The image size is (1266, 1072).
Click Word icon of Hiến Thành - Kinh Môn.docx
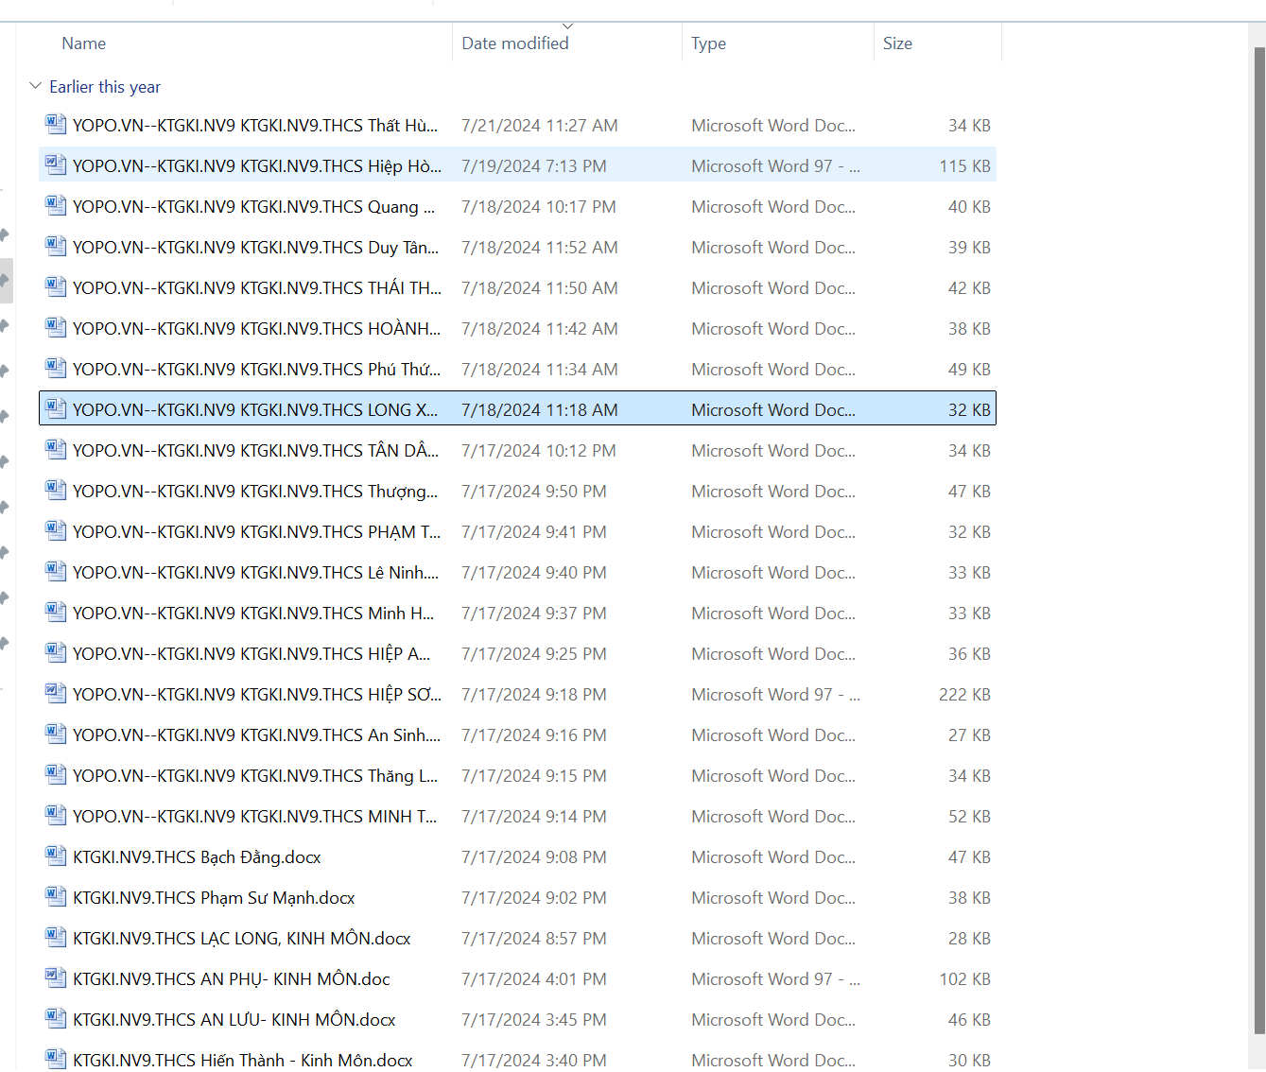click(56, 1059)
